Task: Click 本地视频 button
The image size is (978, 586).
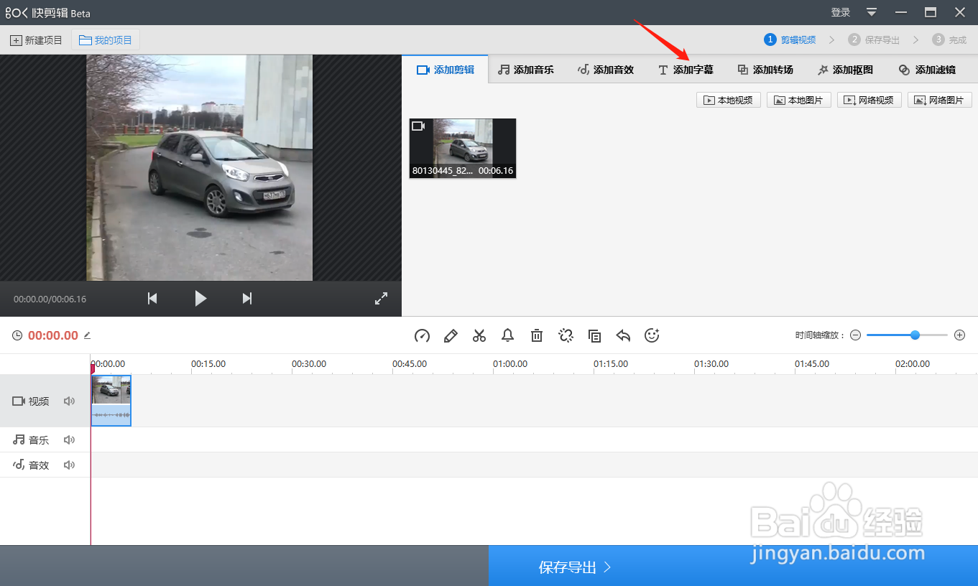Action: tap(729, 100)
